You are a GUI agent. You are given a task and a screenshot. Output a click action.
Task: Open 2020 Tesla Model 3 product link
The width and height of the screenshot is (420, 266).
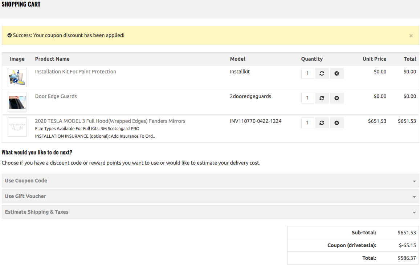[x=110, y=121]
